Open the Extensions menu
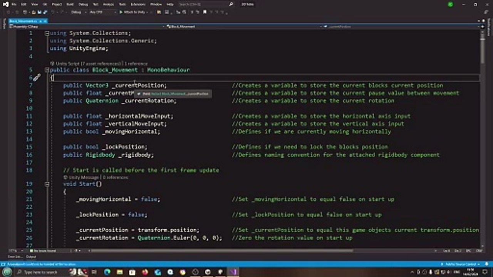This screenshot has height=277, width=493. tap(138, 4)
